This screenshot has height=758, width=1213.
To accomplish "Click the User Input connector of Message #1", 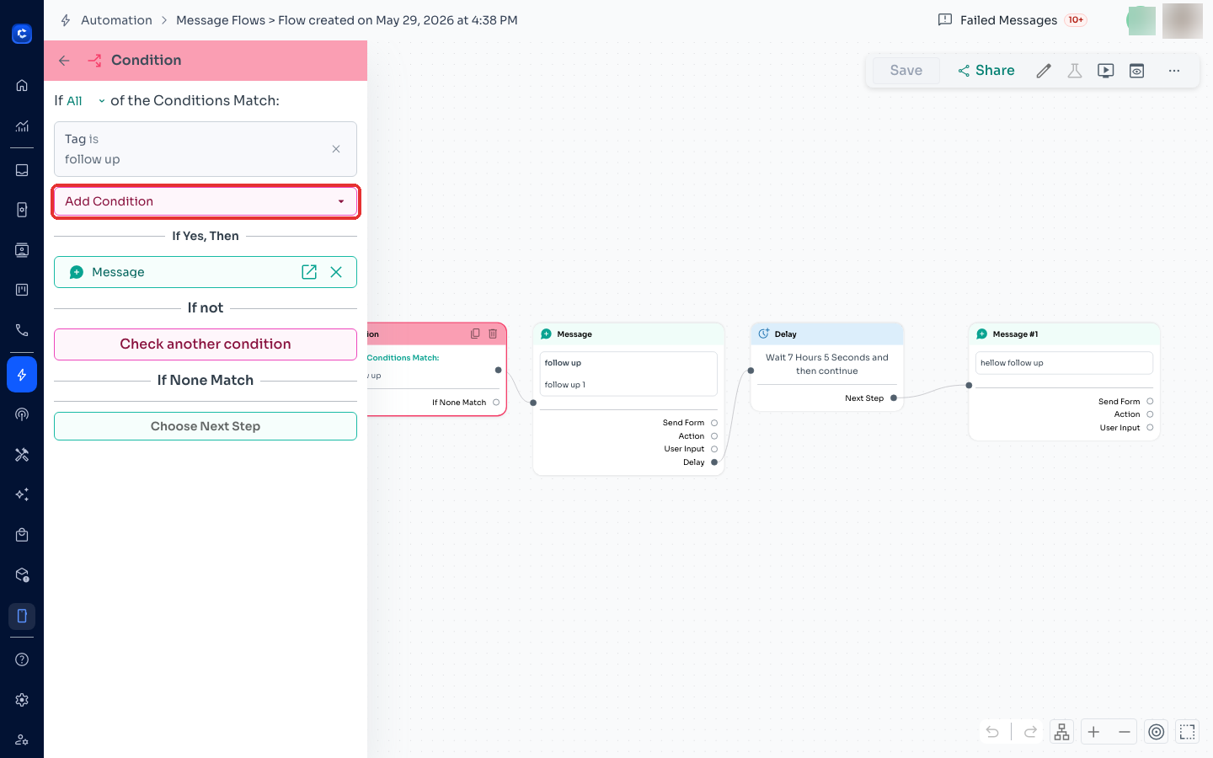I will [x=1150, y=428].
